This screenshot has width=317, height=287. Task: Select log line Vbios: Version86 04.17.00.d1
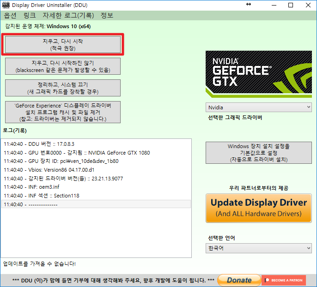click(x=96, y=170)
